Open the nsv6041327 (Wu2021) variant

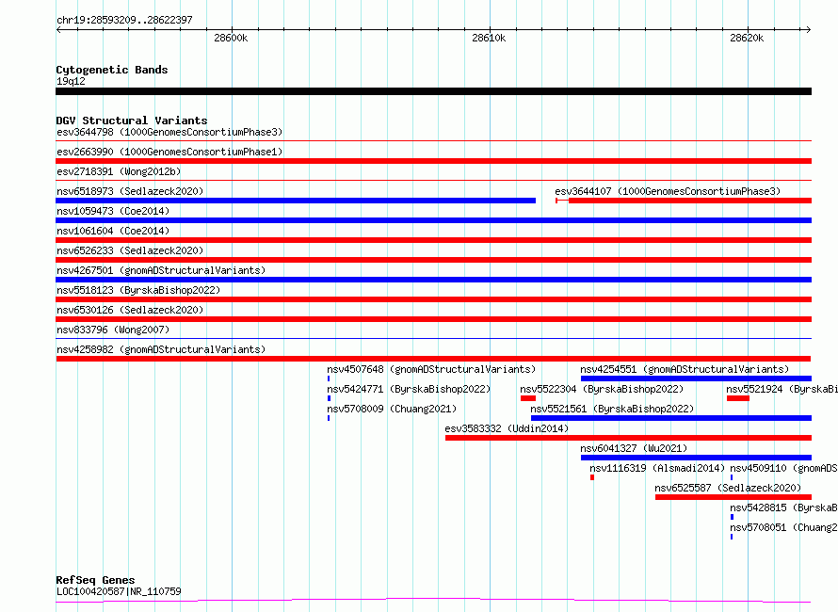click(634, 448)
